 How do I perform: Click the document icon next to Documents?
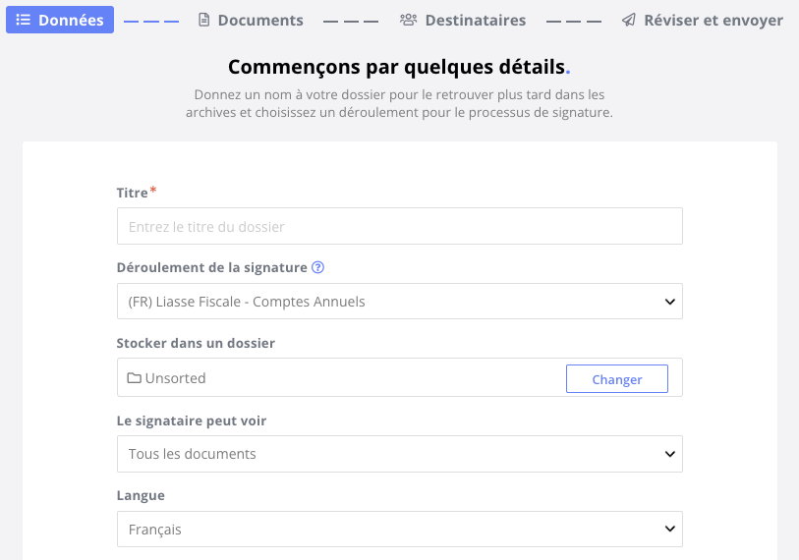203,20
